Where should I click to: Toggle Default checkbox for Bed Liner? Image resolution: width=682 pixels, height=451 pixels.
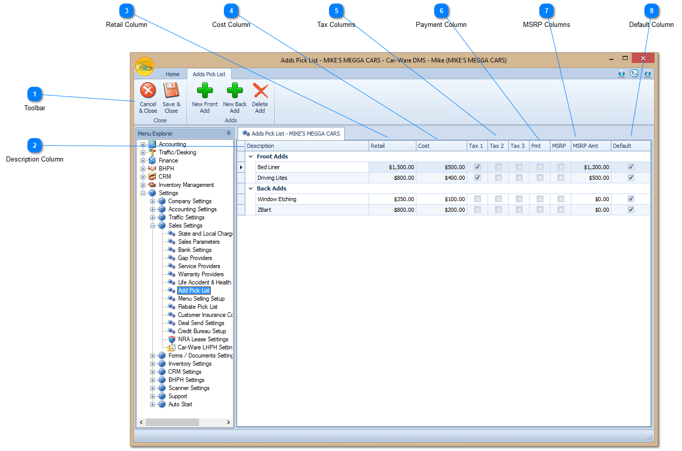click(x=631, y=167)
